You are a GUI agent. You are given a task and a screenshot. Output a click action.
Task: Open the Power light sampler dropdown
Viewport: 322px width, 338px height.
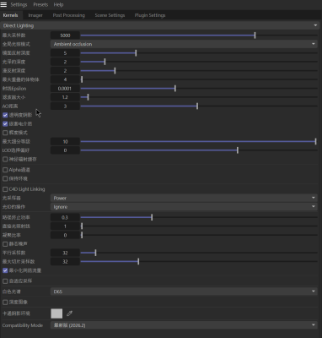tap(184, 198)
